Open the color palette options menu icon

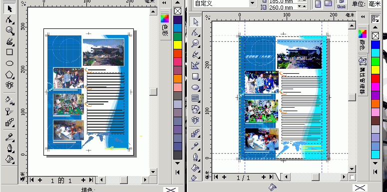[x=375, y=18]
